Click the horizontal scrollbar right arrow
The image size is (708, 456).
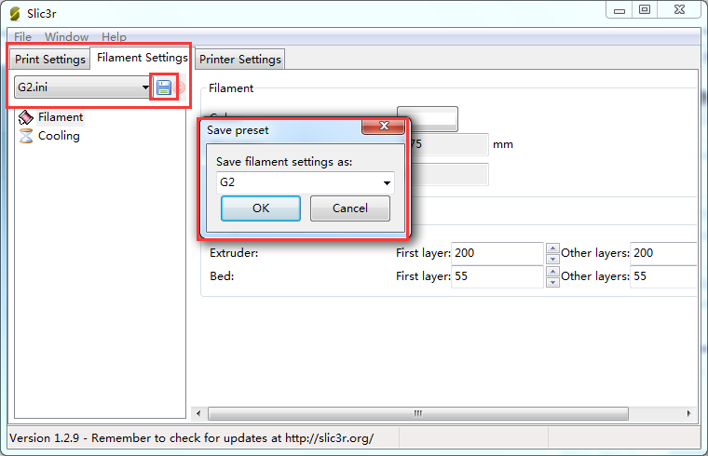(x=688, y=413)
